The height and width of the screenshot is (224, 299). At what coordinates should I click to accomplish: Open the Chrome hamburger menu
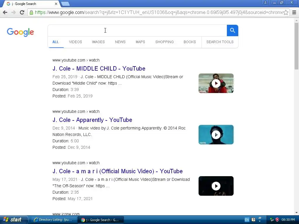[x=294, y=12]
